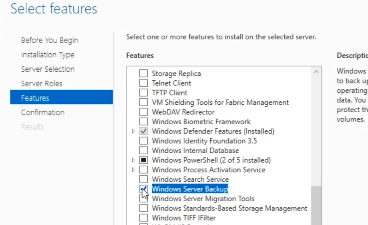The image size is (368, 225).
Task: Enable the Windows Internal Database checkbox
Action: click(x=143, y=150)
